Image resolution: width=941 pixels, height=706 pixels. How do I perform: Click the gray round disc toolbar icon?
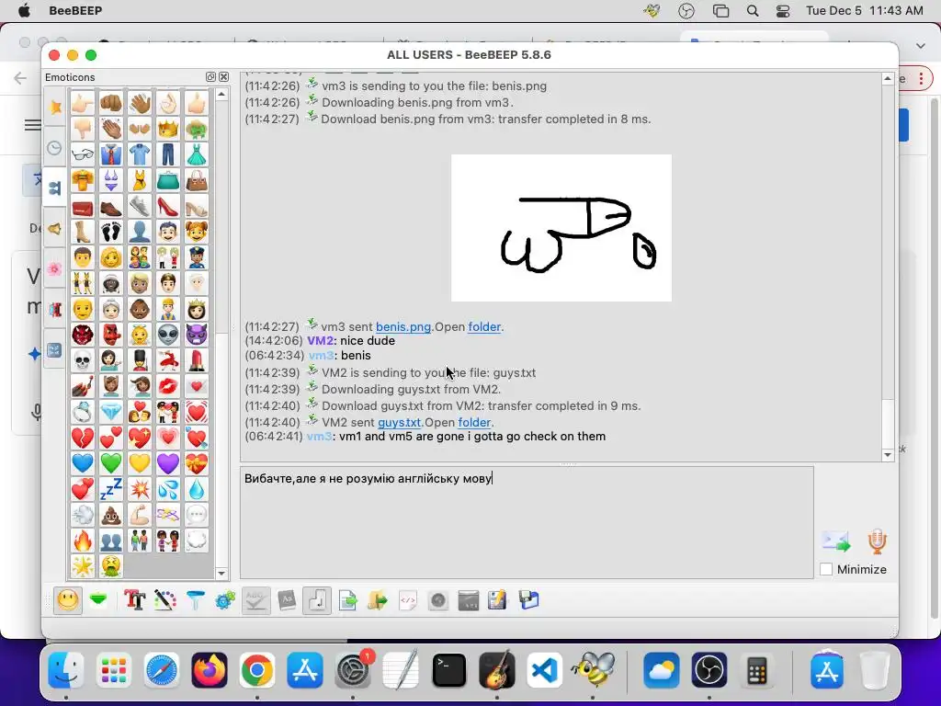tap(438, 599)
